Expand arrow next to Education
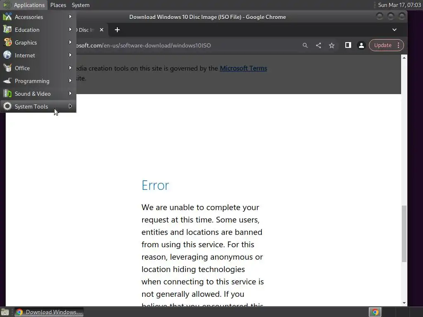The width and height of the screenshot is (423, 317). 70,29
